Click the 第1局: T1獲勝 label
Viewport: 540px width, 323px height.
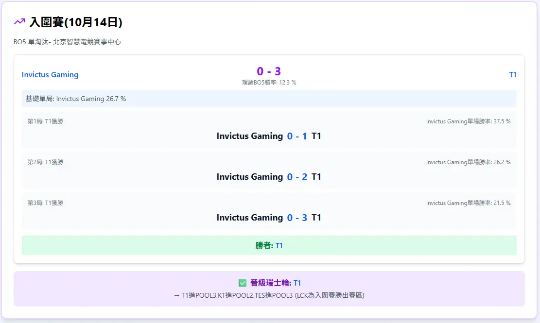45,121
